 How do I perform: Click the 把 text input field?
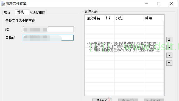tap(48, 30)
